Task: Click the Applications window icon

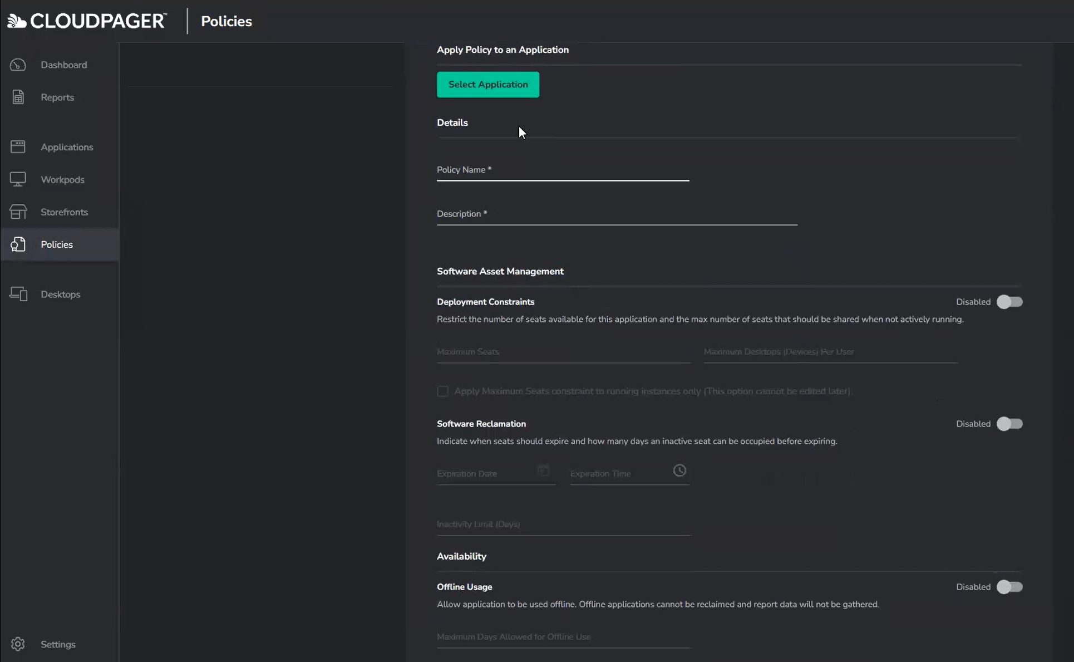Action: [x=18, y=146]
